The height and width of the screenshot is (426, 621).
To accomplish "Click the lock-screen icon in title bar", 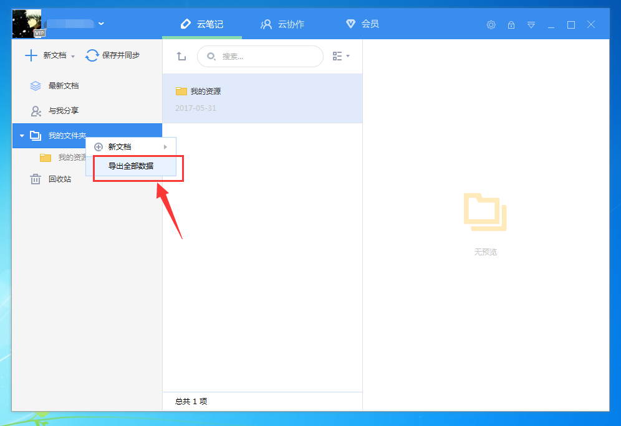I will pos(511,25).
